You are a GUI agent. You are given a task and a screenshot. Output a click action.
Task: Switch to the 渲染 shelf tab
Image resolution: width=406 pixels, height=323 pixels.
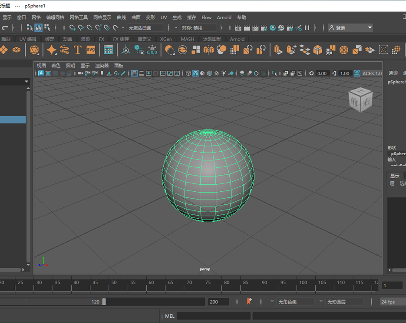[x=86, y=39]
